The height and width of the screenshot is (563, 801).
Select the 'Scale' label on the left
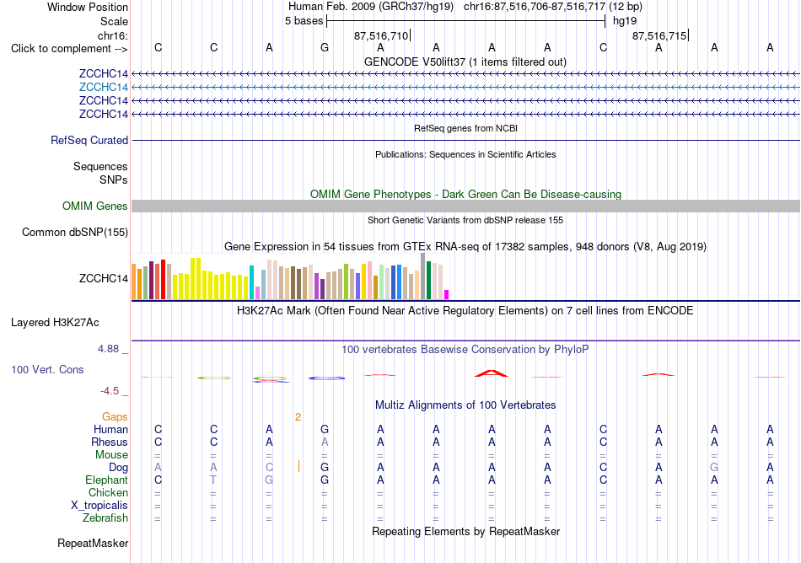[x=114, y=21]
